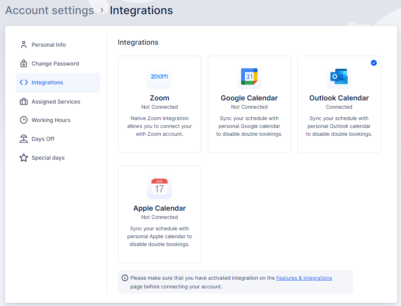
Task: Select the Zoom integration card
Action: [x=159, y=104]
